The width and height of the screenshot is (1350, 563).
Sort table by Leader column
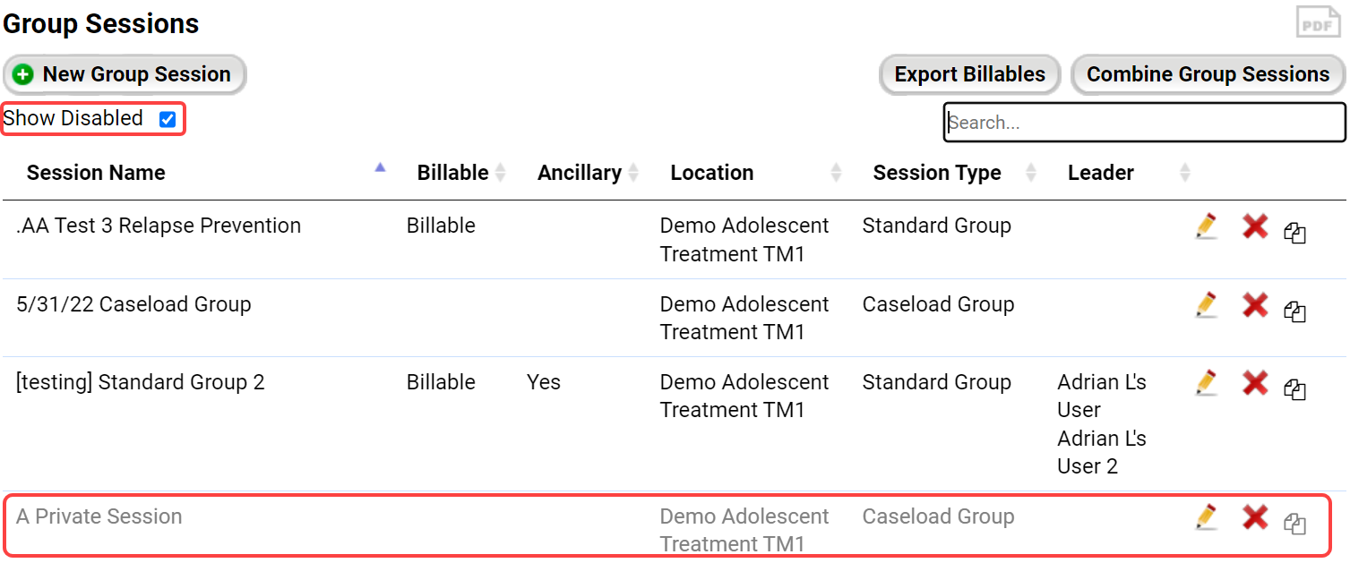(1101, 173)
